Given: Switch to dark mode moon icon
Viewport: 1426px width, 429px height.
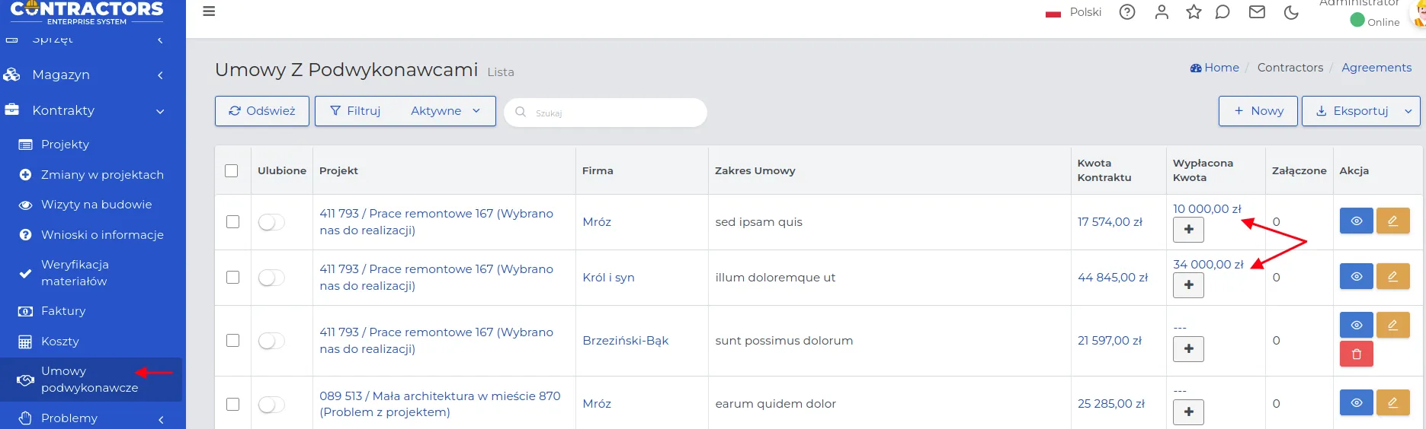Looking at the screenshot, I should (1291, 12).
